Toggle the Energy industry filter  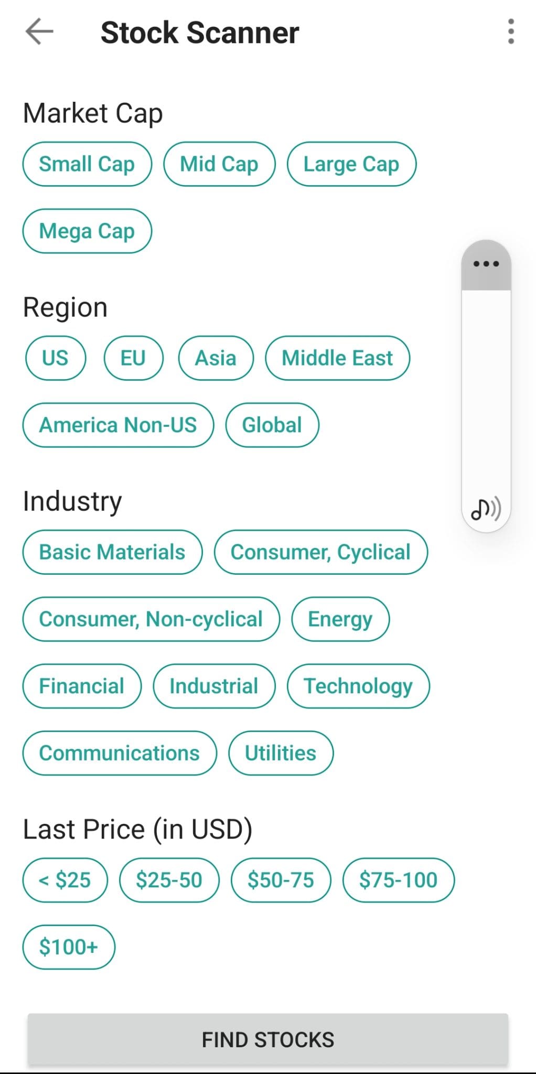(340, 619)
